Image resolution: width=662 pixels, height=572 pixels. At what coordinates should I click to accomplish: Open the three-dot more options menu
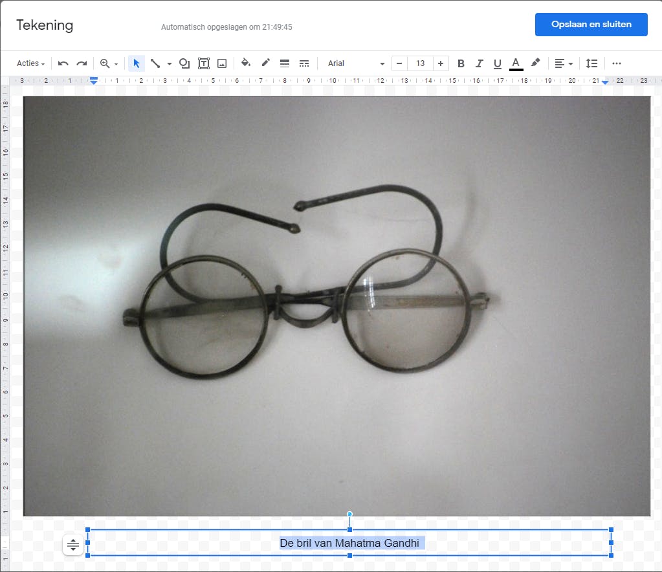point(616,63)
